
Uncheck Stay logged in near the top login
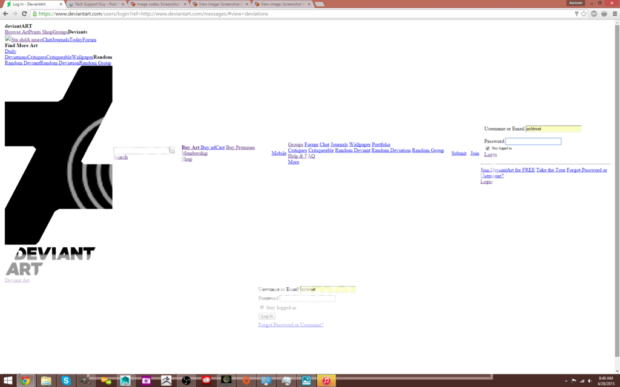point(487,148)
